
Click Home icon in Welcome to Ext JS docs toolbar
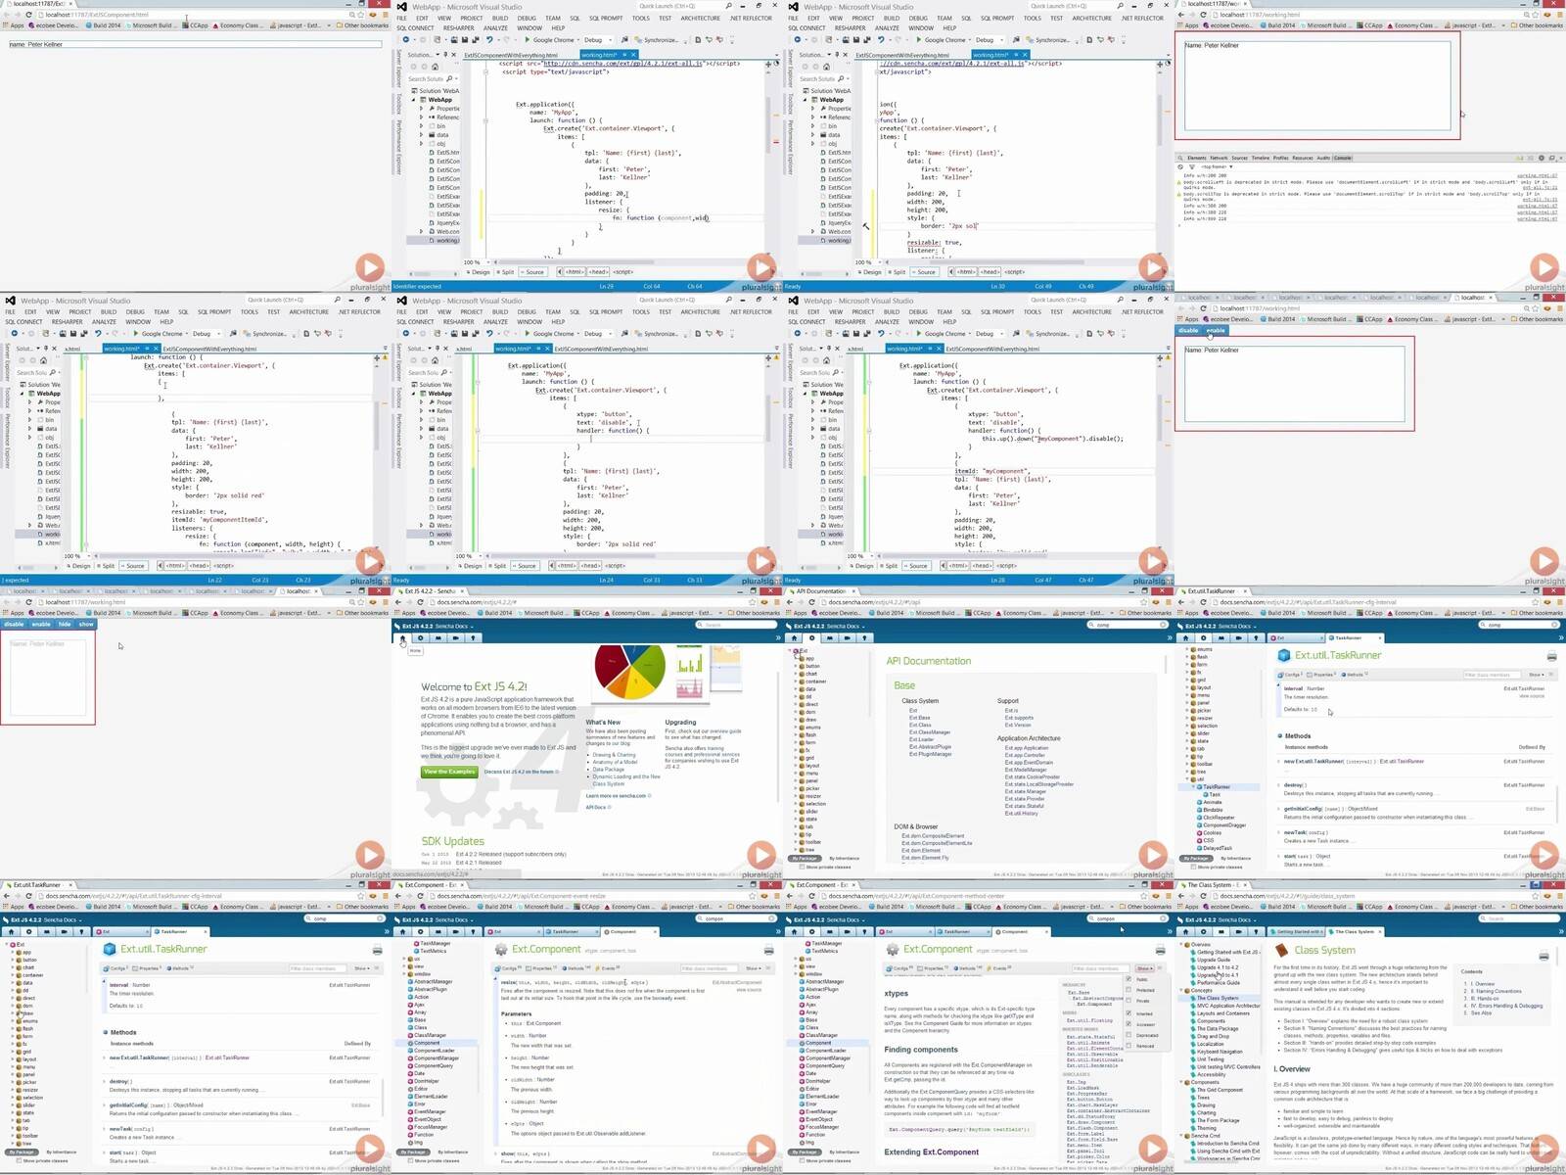point(402,637)
